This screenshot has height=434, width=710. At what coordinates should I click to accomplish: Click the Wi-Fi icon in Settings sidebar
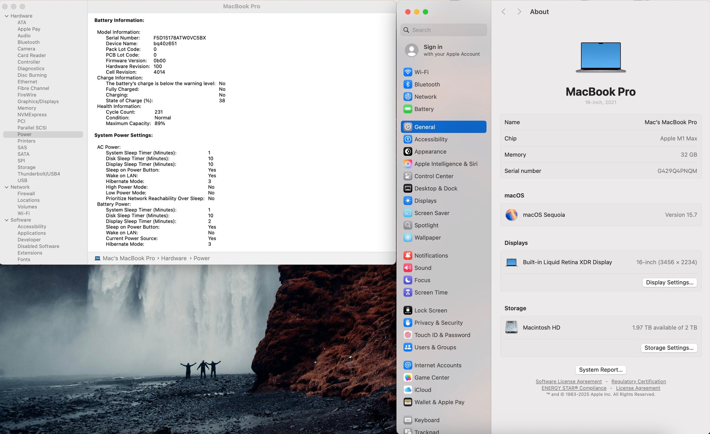point(408,72)
